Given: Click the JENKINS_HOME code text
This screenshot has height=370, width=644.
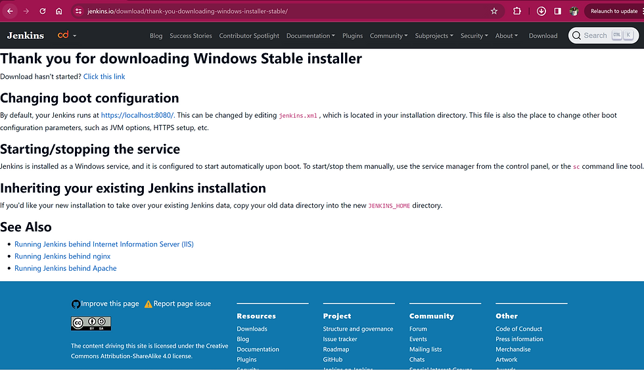Looking at the screenshot, I should [x=389, y=206].
